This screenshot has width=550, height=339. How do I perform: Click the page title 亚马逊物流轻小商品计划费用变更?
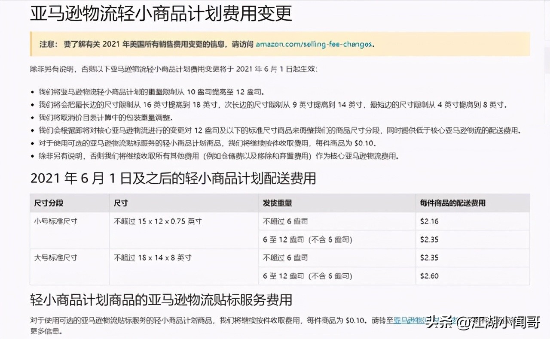[161, 14]
